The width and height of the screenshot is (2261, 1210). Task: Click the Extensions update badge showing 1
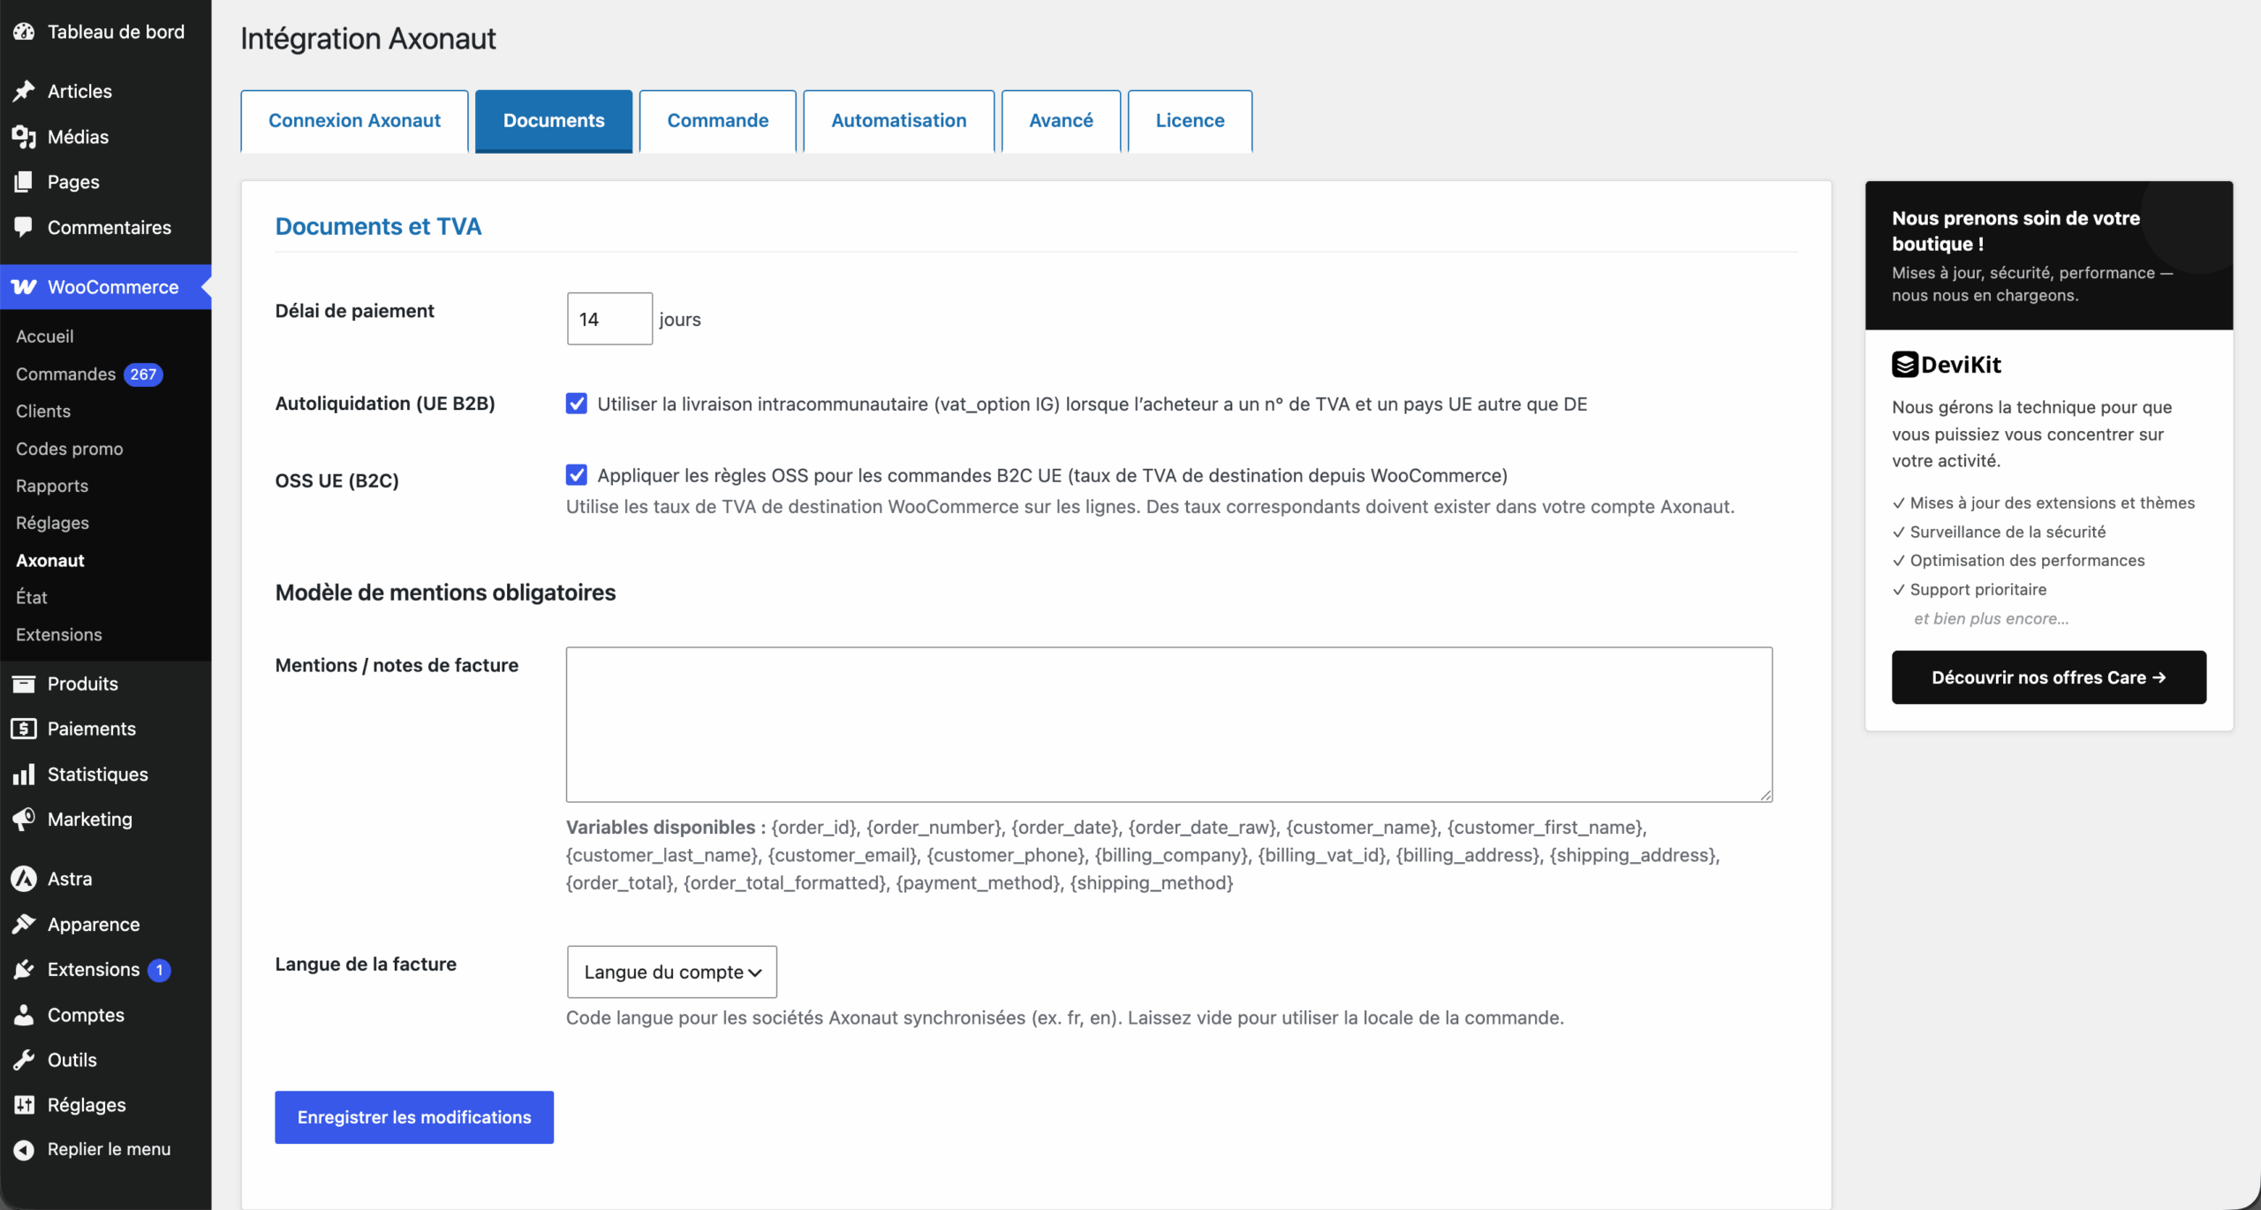159,970
